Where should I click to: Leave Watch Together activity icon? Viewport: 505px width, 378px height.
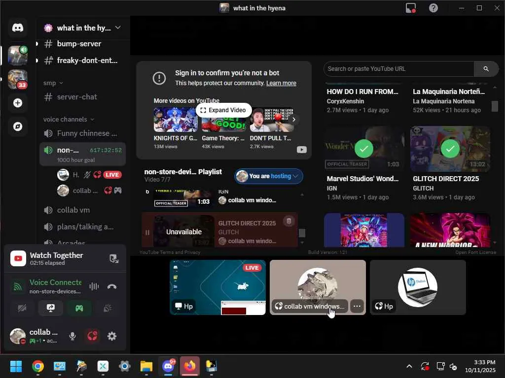(x=114, y=259)
